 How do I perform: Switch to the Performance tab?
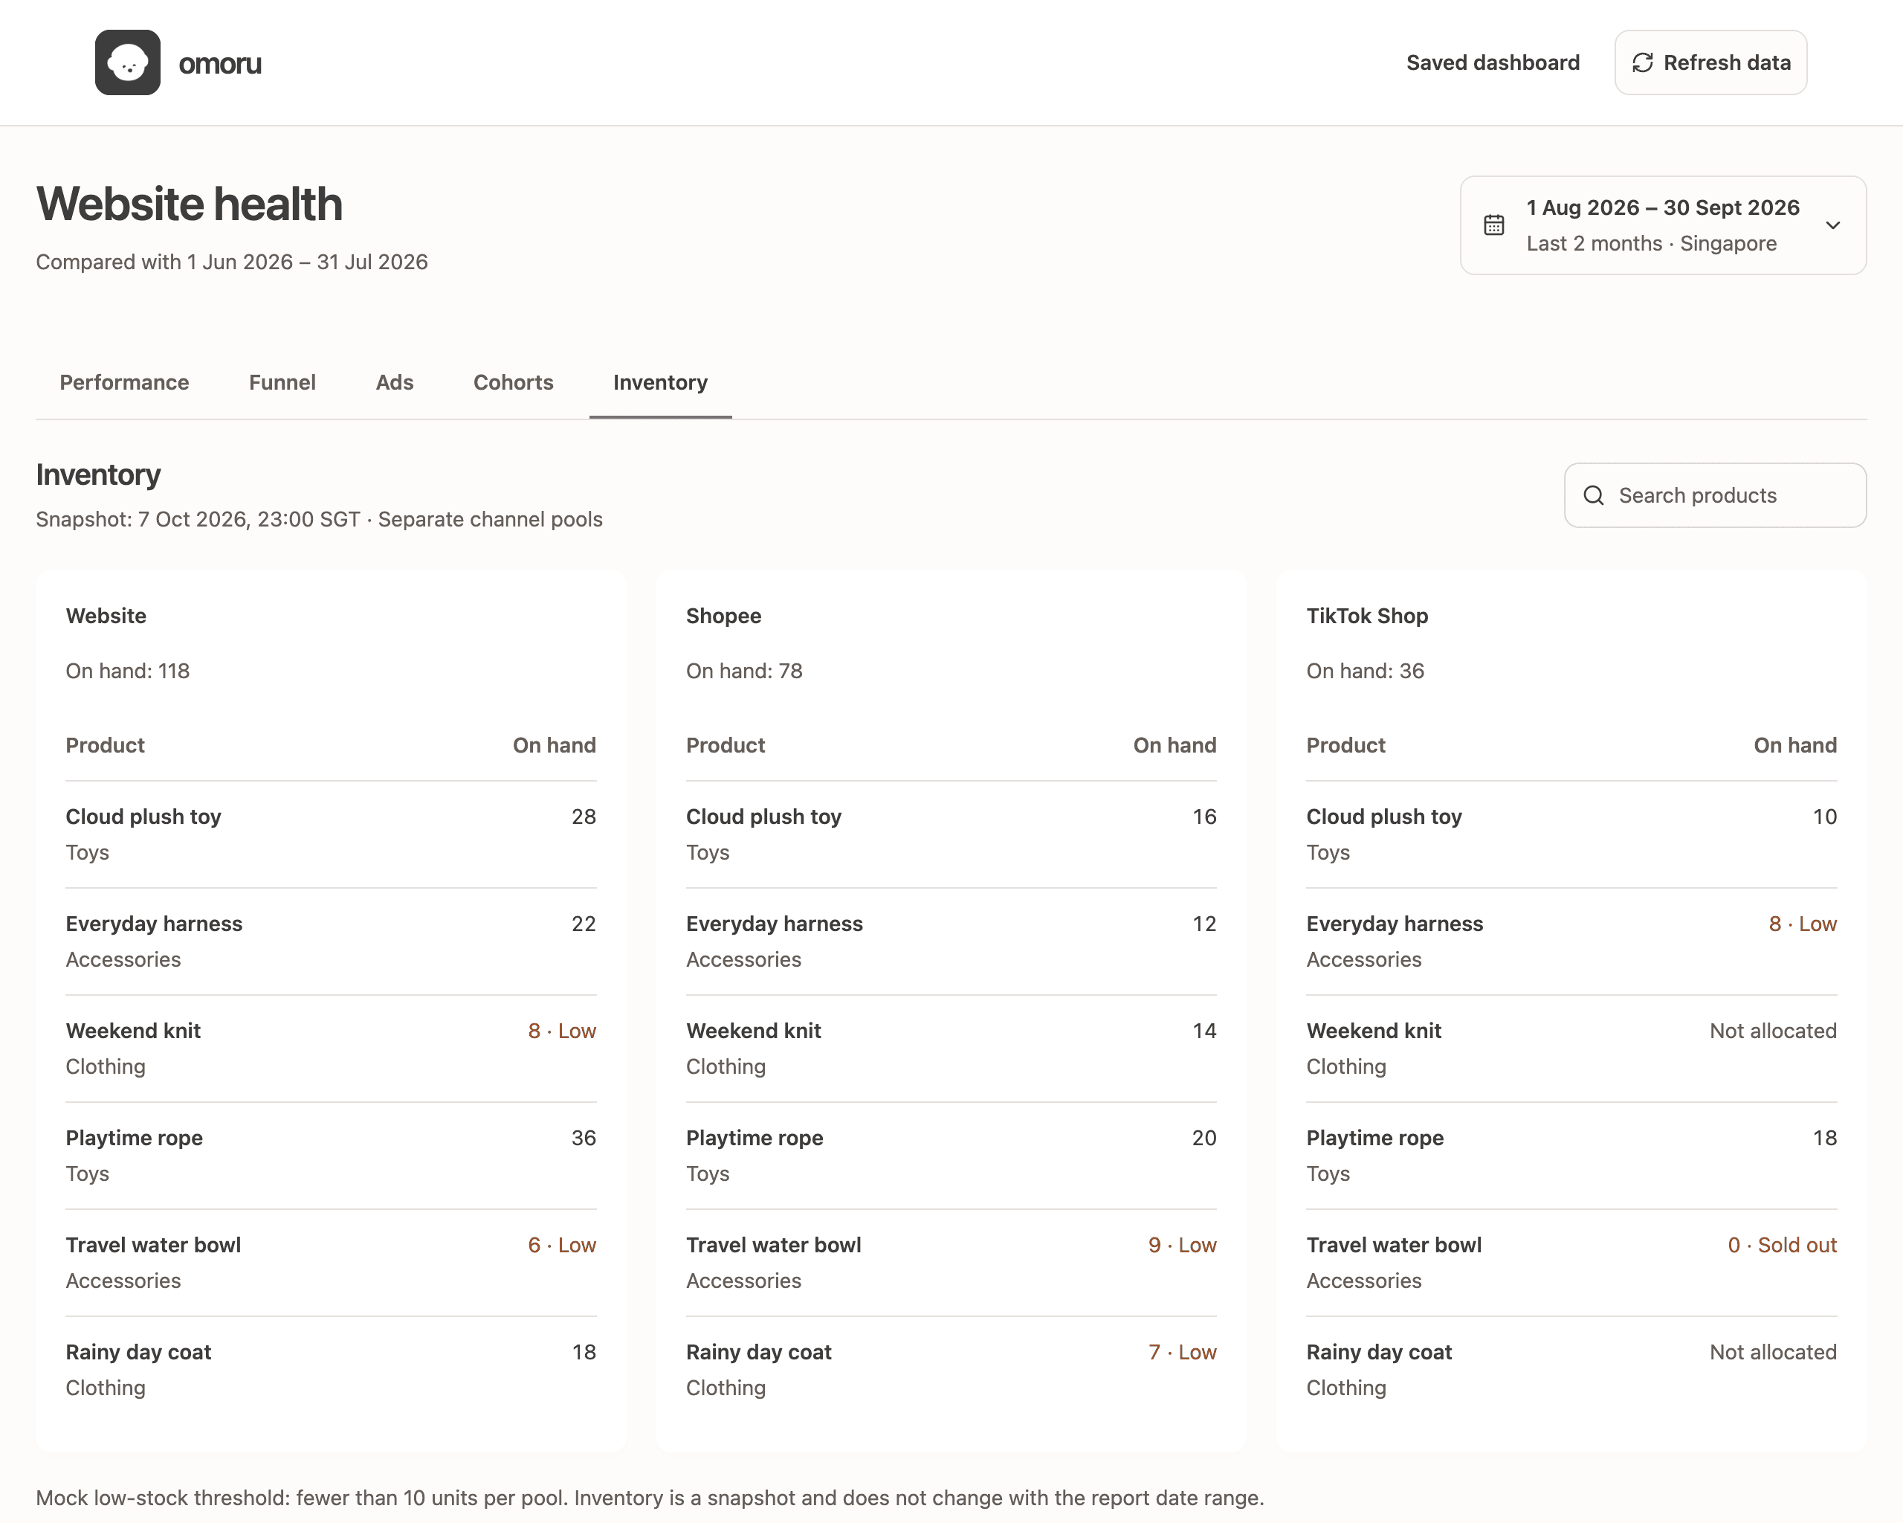[124, 382]
